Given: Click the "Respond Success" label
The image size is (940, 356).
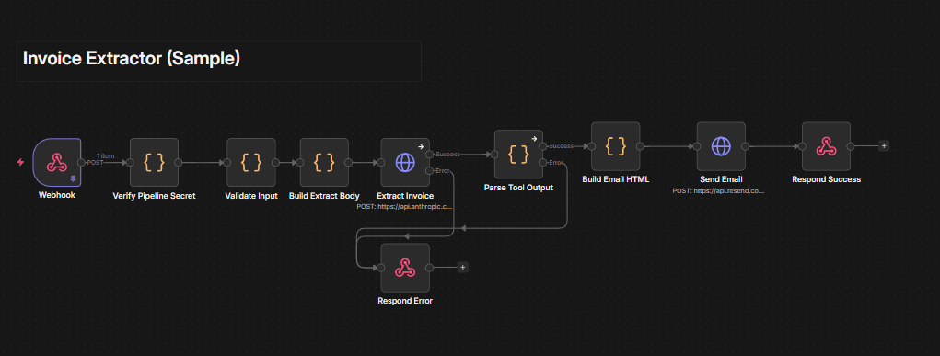Looking at the screenshot, I should (826, 179).
